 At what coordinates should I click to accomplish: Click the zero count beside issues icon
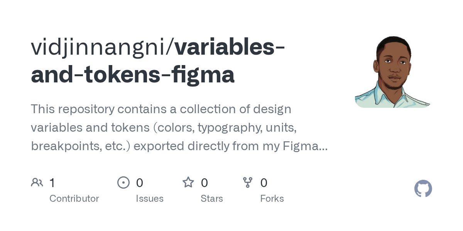139,182
